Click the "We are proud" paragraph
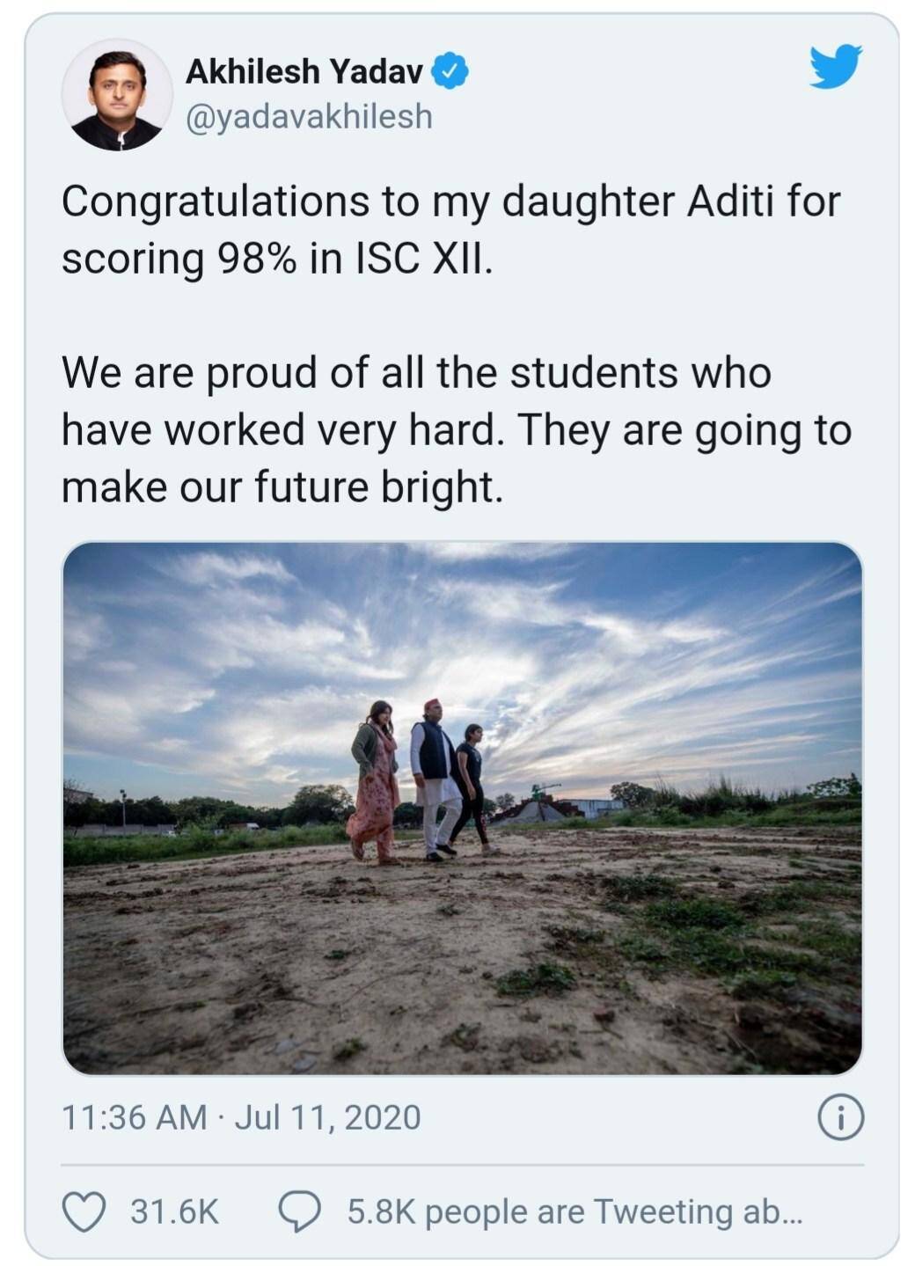This screenshot has width=915, height=1266. (x=457, y=429)
